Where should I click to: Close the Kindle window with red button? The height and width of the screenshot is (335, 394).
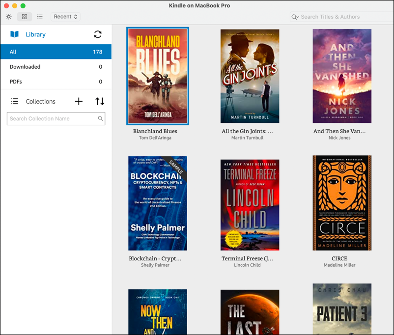tap(6, 6)
